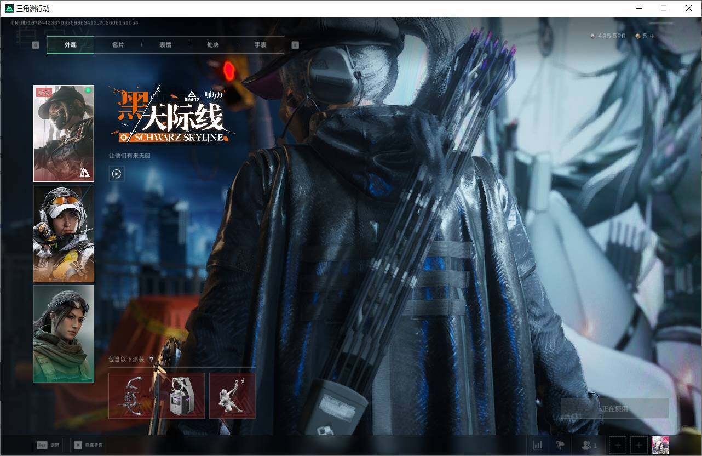
Task: Click the H 隐藏界面 hide interface button
Action: click(x=88, y=445)
